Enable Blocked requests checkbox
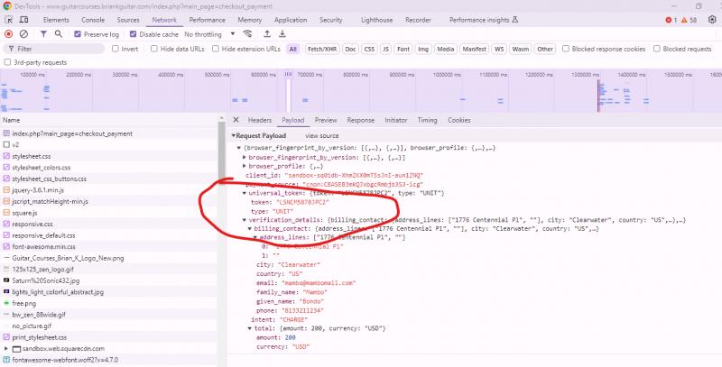The height and width of the screenshot is (367, 722). pos(657,49)
